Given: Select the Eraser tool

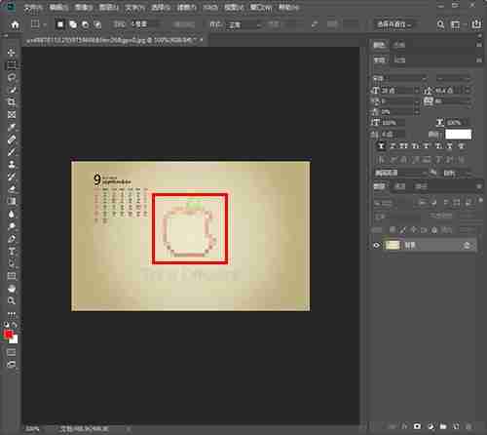Looking at the screenshot, I should pyautogui.click(x=12, y=188).
